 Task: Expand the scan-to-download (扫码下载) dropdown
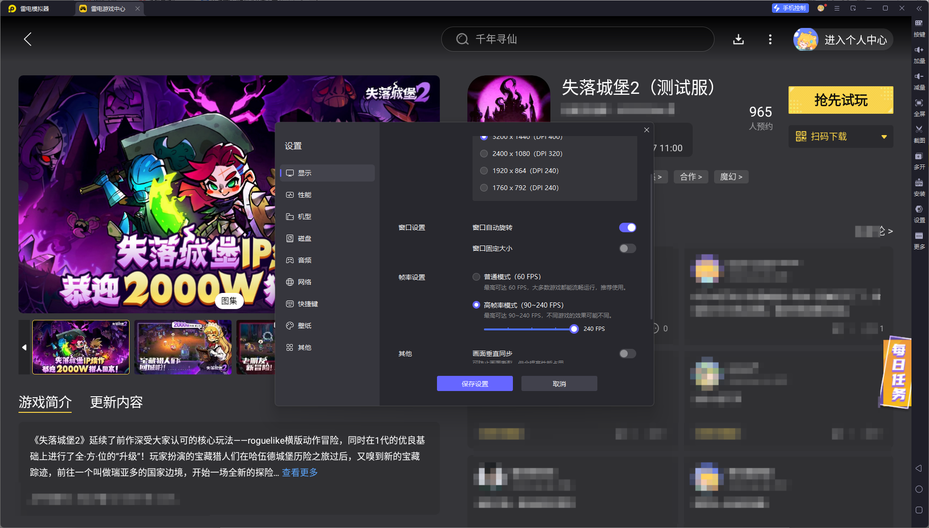[x=884, y=137]
